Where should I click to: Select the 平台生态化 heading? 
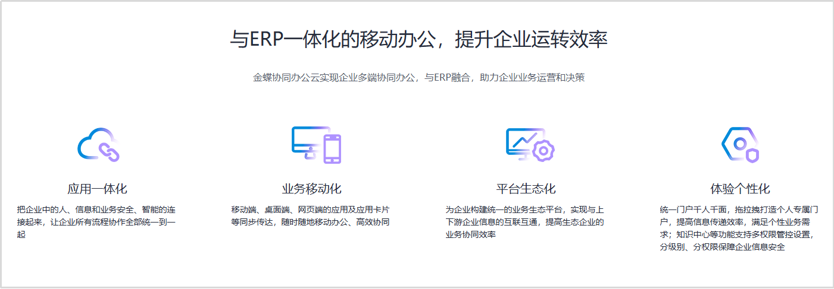[526, 189]
